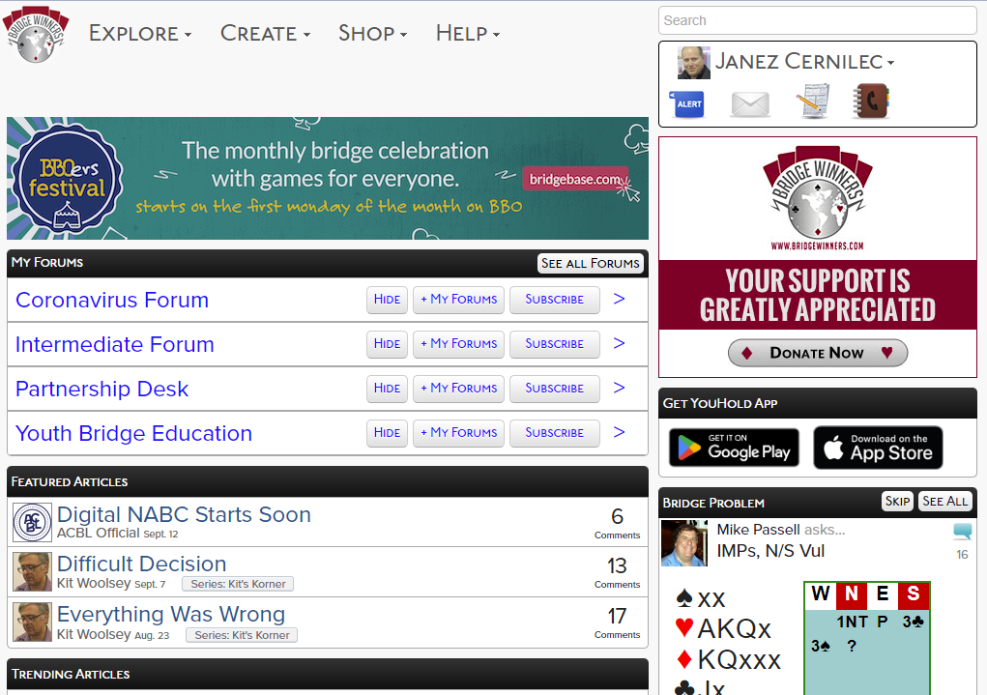This screenshot has height=695, width=987.
Task: Open the phone address book icon
Action: (x=871, y=101)
